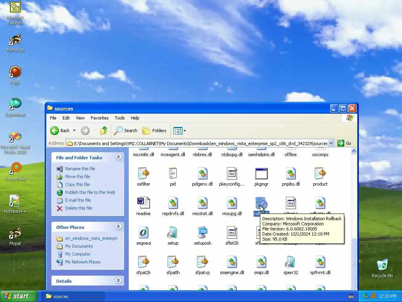Image resolution: width=402 pixels, height=302 pixels.
Task: Select the sfpat2k file icon
Action: point(143,262)
